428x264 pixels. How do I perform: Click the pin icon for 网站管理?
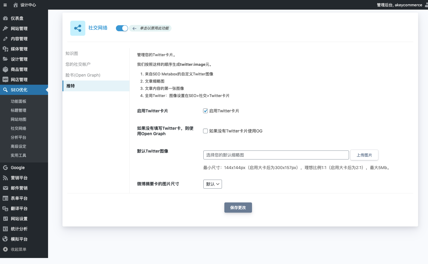tap(5, 29)
